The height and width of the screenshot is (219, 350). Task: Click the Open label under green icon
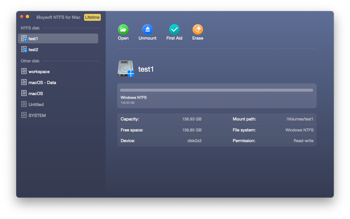point(123,38)
